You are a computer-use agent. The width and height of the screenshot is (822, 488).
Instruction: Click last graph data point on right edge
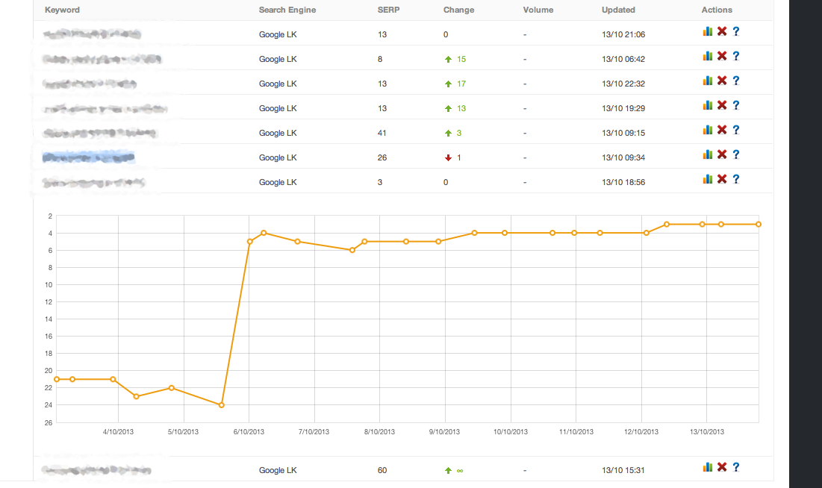click(x=759, y=225)
